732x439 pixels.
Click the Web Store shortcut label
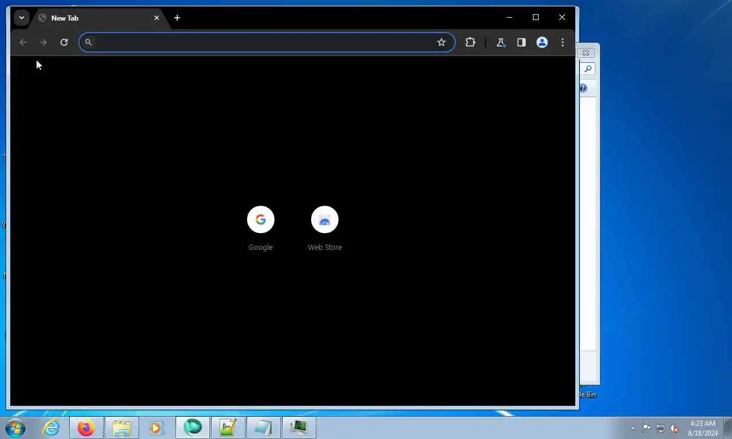(325, 248)
